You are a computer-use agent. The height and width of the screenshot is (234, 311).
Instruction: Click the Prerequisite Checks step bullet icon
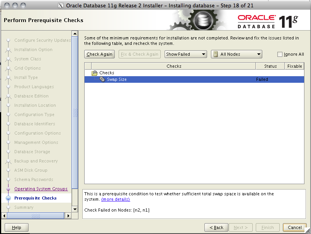pos(8,198)
